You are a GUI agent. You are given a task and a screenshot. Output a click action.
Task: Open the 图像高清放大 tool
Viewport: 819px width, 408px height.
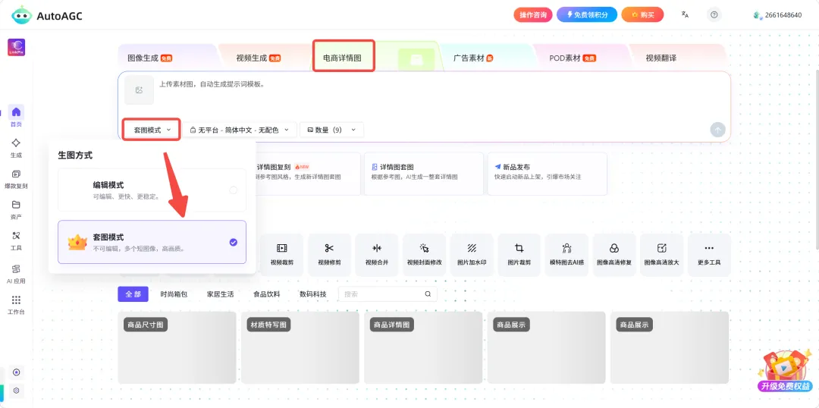tap(662, 254)
